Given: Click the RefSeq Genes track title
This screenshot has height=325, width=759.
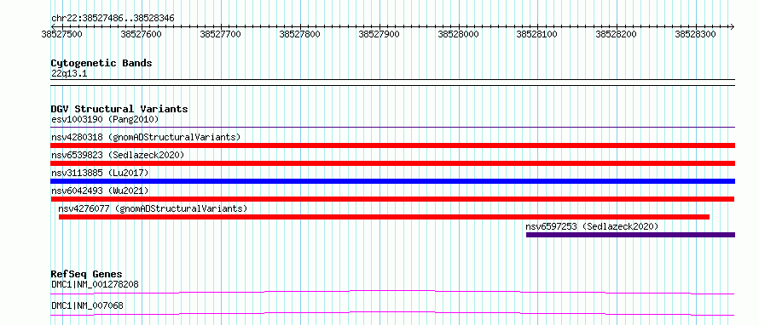Looking at the screenshot, I should click(x=86, y=274).
